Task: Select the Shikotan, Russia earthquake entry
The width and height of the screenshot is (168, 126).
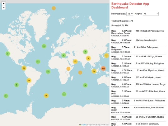Action: click(x=139, y=118)
